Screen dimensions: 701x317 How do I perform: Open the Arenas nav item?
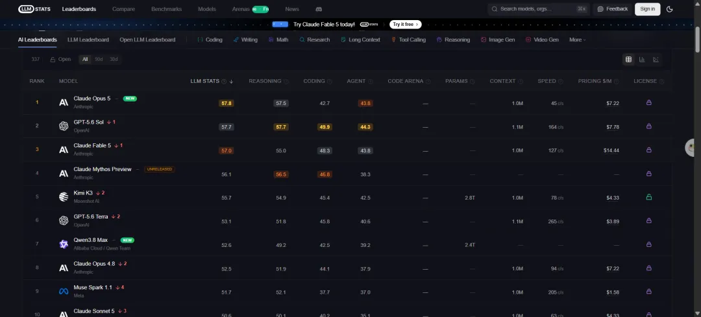click(241, 9)
